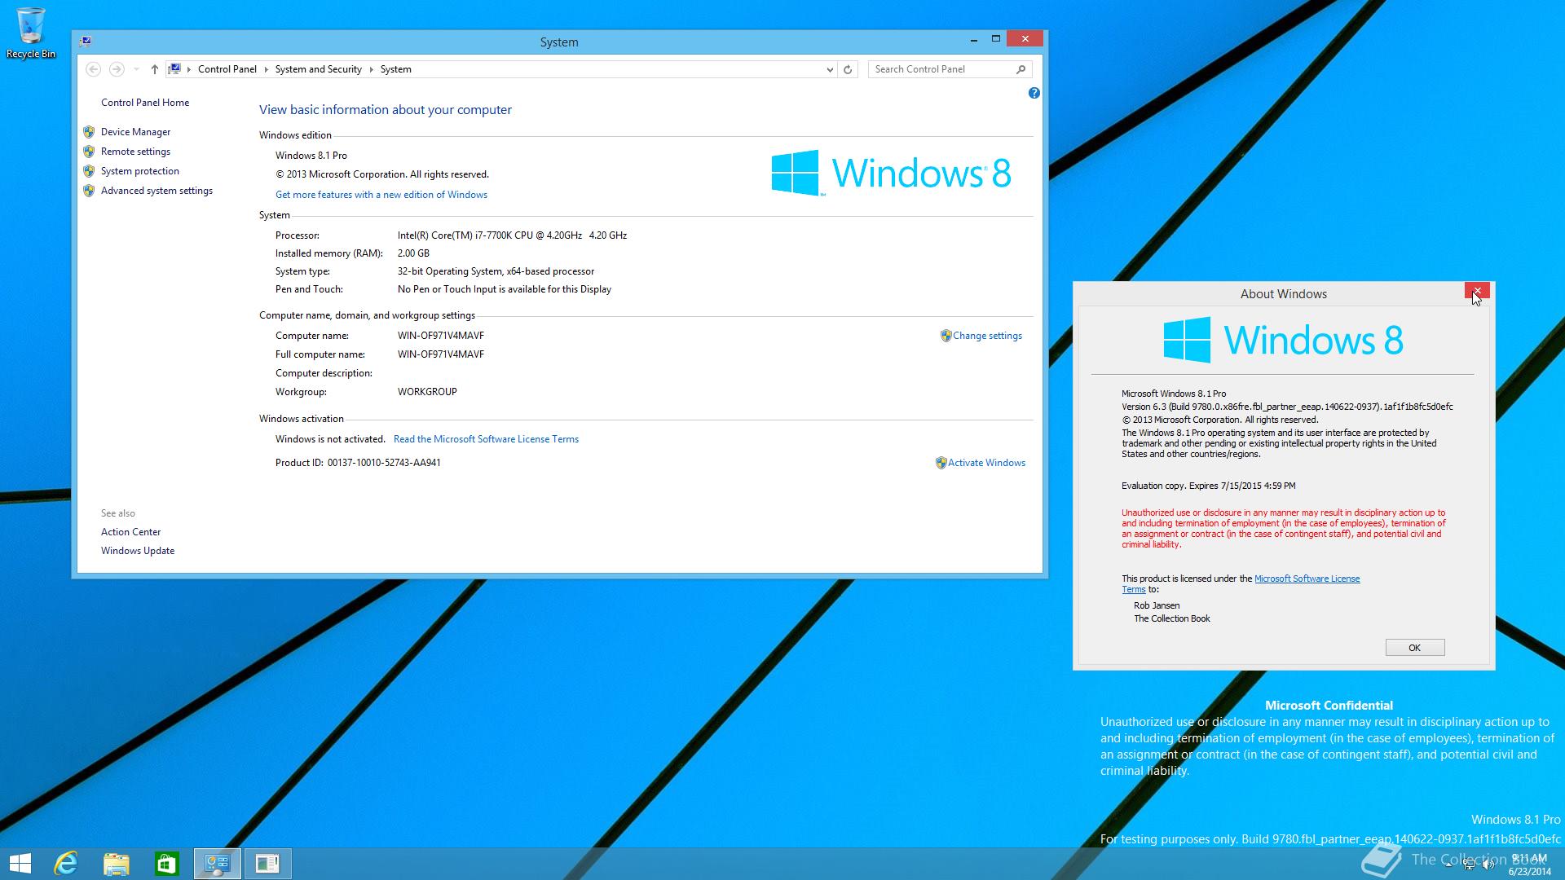Click the Forward navigation arrow

tap(117, 69)
